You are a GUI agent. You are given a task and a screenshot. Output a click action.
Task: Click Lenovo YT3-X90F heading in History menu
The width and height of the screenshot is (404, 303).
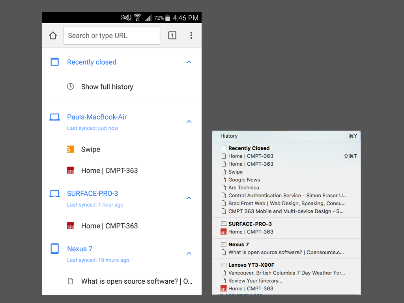251,265
